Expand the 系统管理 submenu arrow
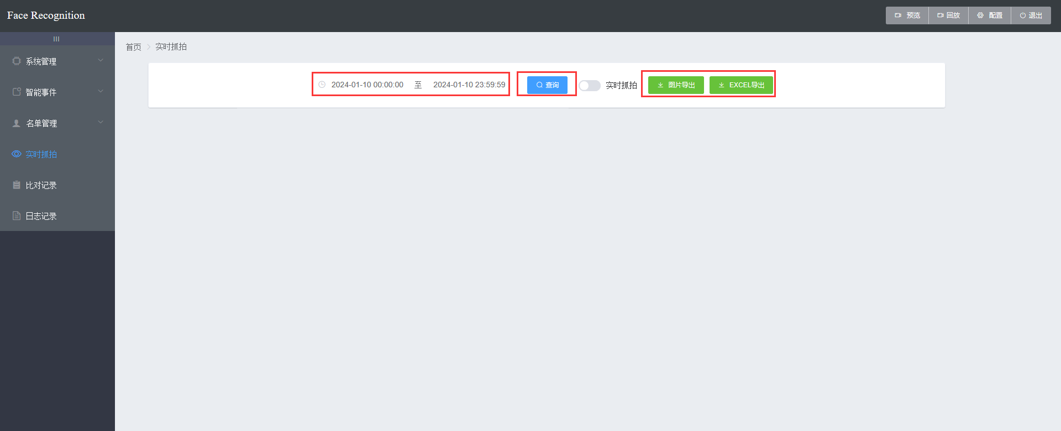This screenshot has height=431, width=1061. pyautogui.click(x=101, y=60)
